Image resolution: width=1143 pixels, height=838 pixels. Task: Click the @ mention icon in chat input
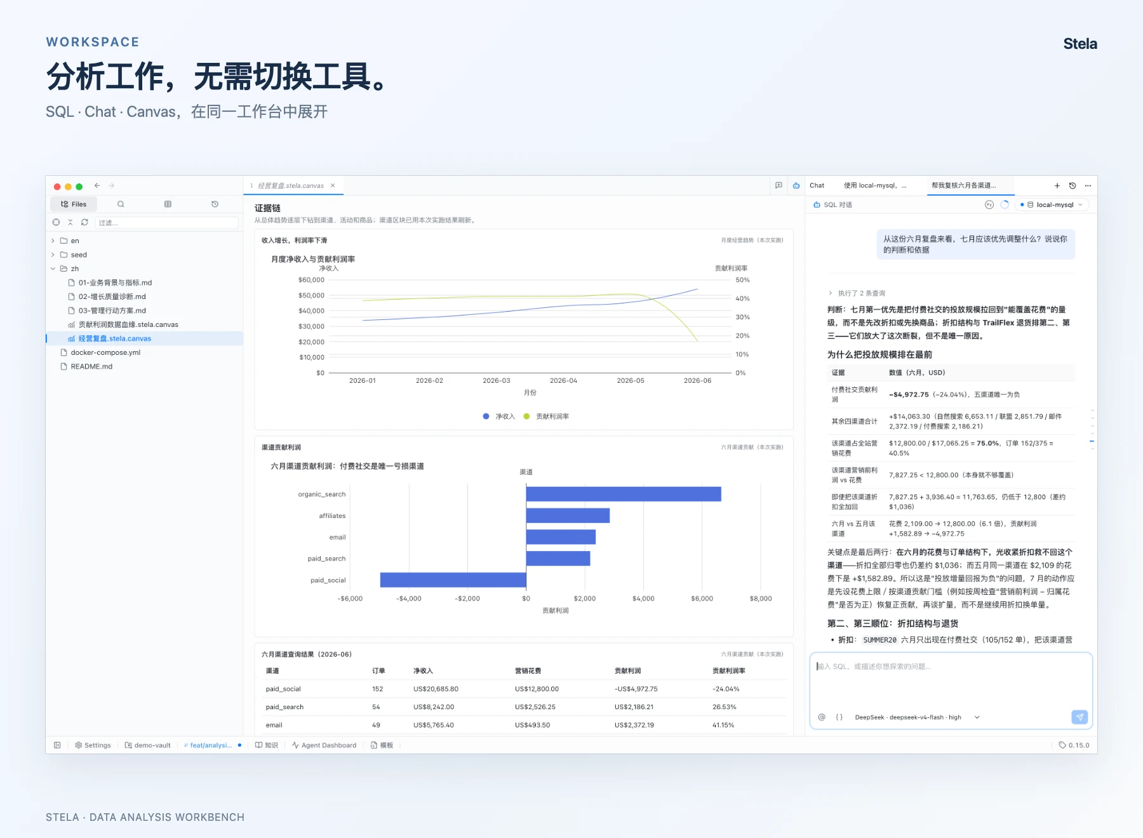coord(822,717)
